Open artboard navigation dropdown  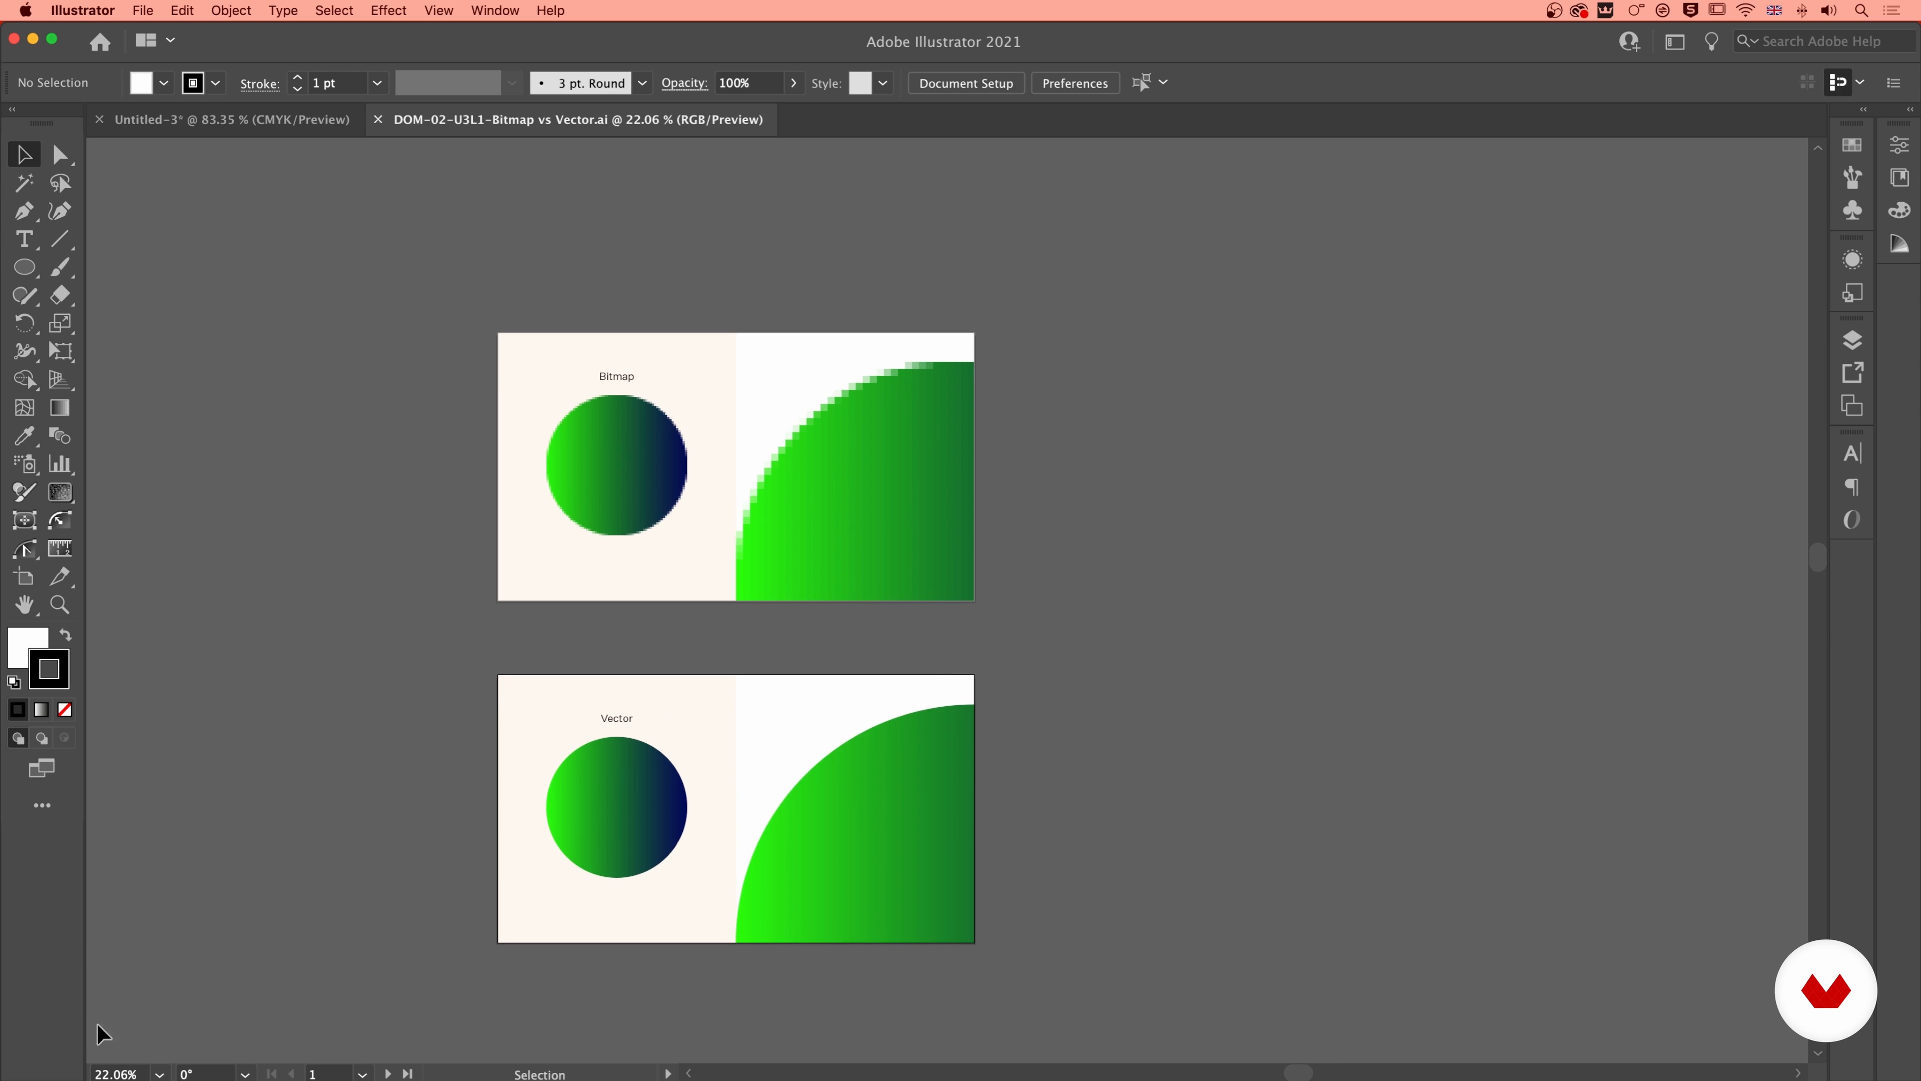point(362,1074)
